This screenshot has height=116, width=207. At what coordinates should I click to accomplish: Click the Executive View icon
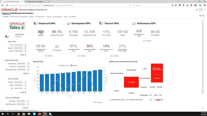click(x=7, y=36)
